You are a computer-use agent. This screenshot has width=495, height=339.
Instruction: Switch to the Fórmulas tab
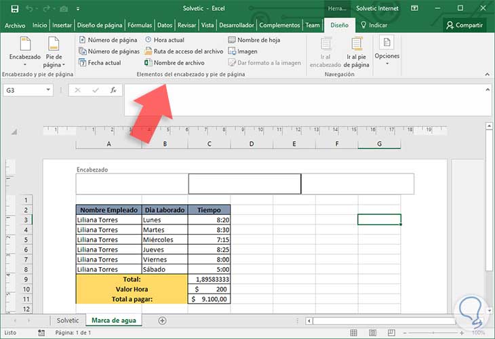pos(140,25)
